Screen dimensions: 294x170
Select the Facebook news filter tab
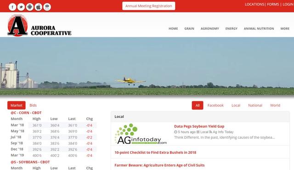(215, 105)
